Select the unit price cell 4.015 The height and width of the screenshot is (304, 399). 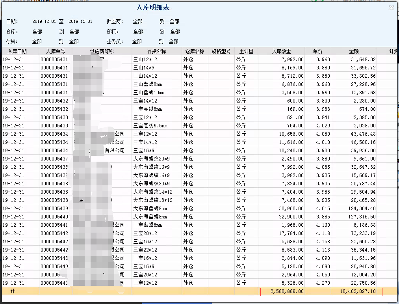coord(323,209)
